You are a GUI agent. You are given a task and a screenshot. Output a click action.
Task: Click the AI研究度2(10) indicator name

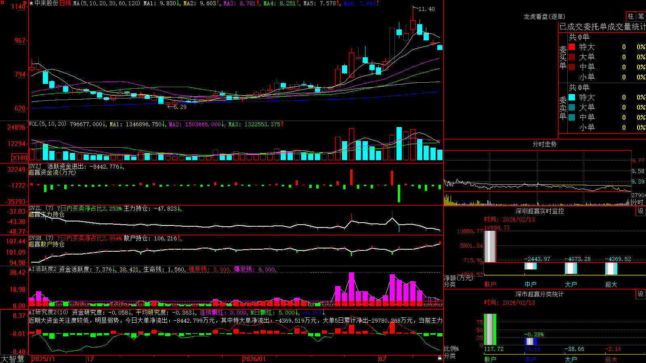pyautogui.click(x=48, y=312)
